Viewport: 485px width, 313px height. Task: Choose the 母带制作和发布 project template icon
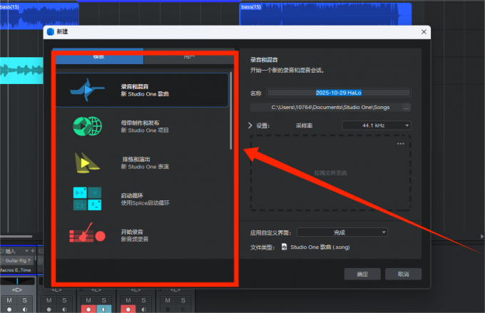coord(87,126)
